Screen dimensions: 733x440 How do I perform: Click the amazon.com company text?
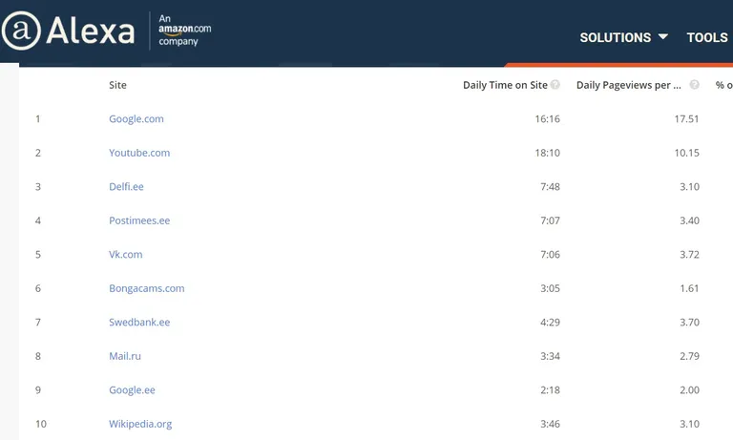(184, 31)
